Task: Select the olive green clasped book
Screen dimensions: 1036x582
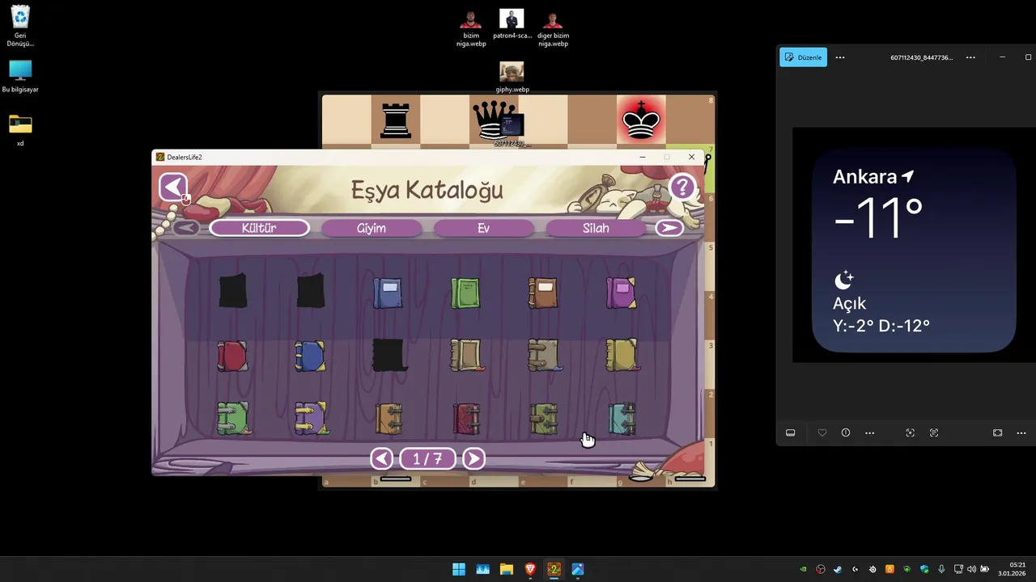Action: (544, 419)
